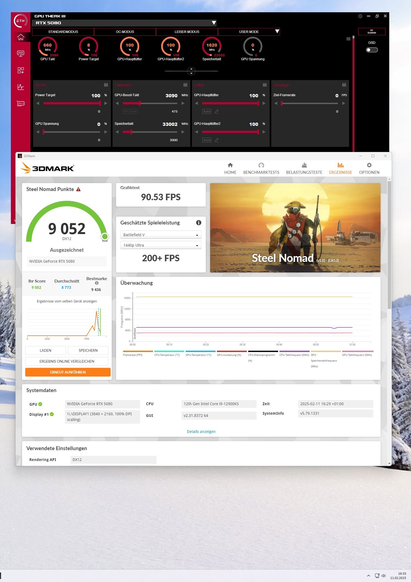Click the Steel Nomad benchmark thumbnail
The height and width of the screenshot is (582, 411).
[295, 228]
